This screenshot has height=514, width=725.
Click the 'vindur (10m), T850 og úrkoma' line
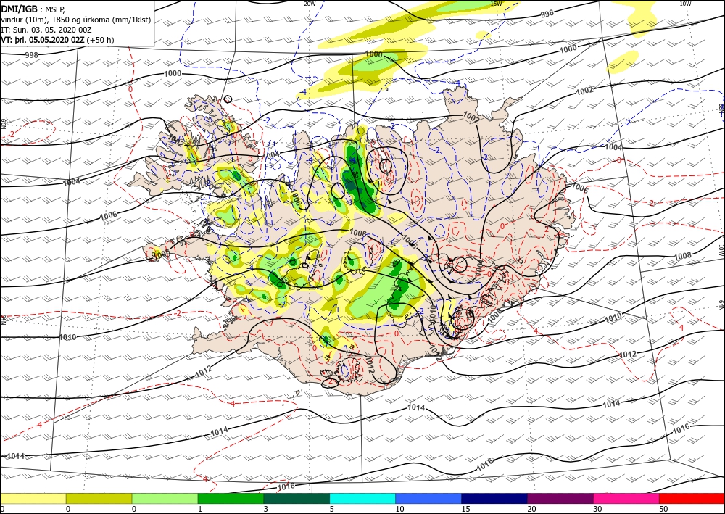point(75,20)
